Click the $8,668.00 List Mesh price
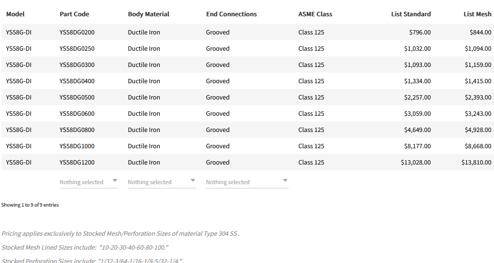This screenshot has width=494, height=263. (477, 146)
